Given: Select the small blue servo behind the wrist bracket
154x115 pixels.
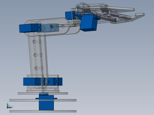Looking at the screenshot, I should click(x=69, y=15).
